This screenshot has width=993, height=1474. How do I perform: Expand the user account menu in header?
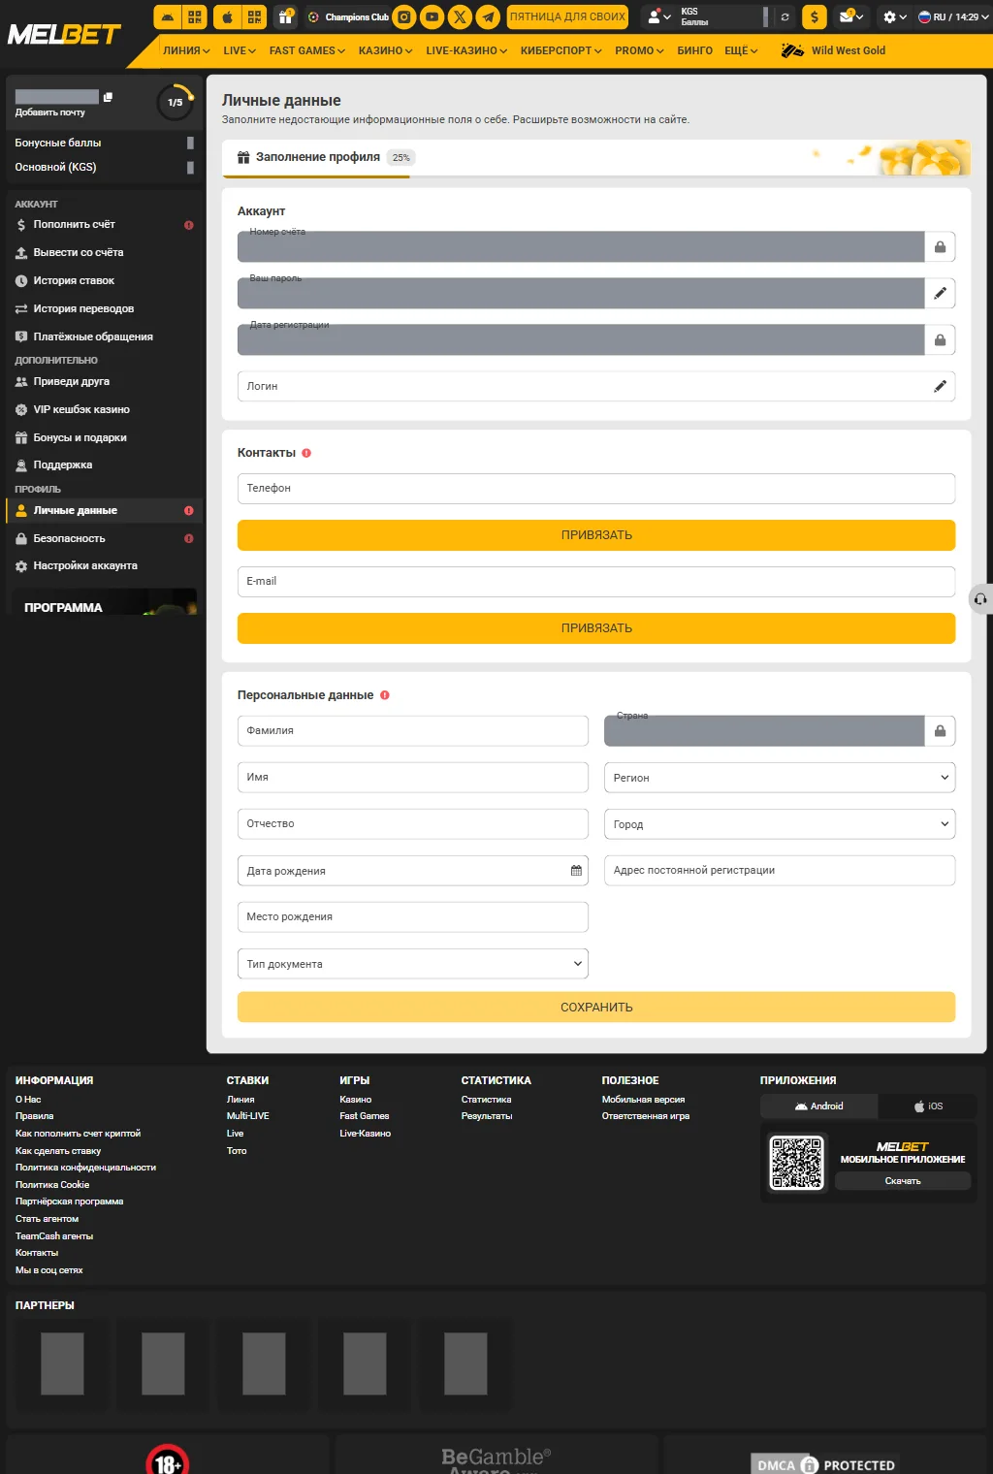[x=659, y=16]
